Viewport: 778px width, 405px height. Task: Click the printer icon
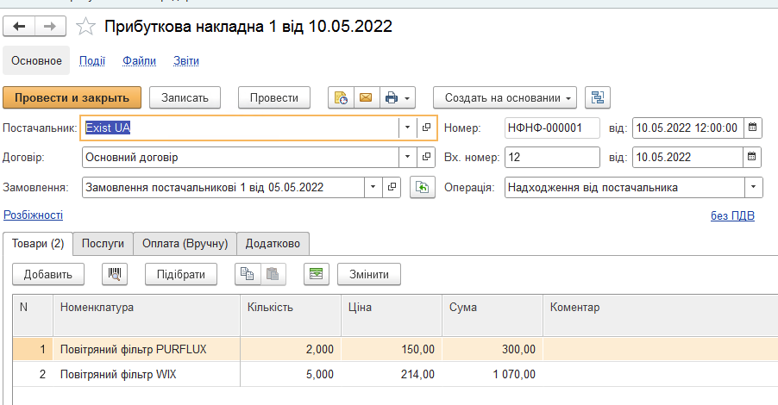pyautogui.click(x=392, y=97)
